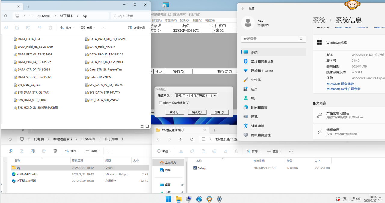Open volume control in system tray

tap(358, 199)
